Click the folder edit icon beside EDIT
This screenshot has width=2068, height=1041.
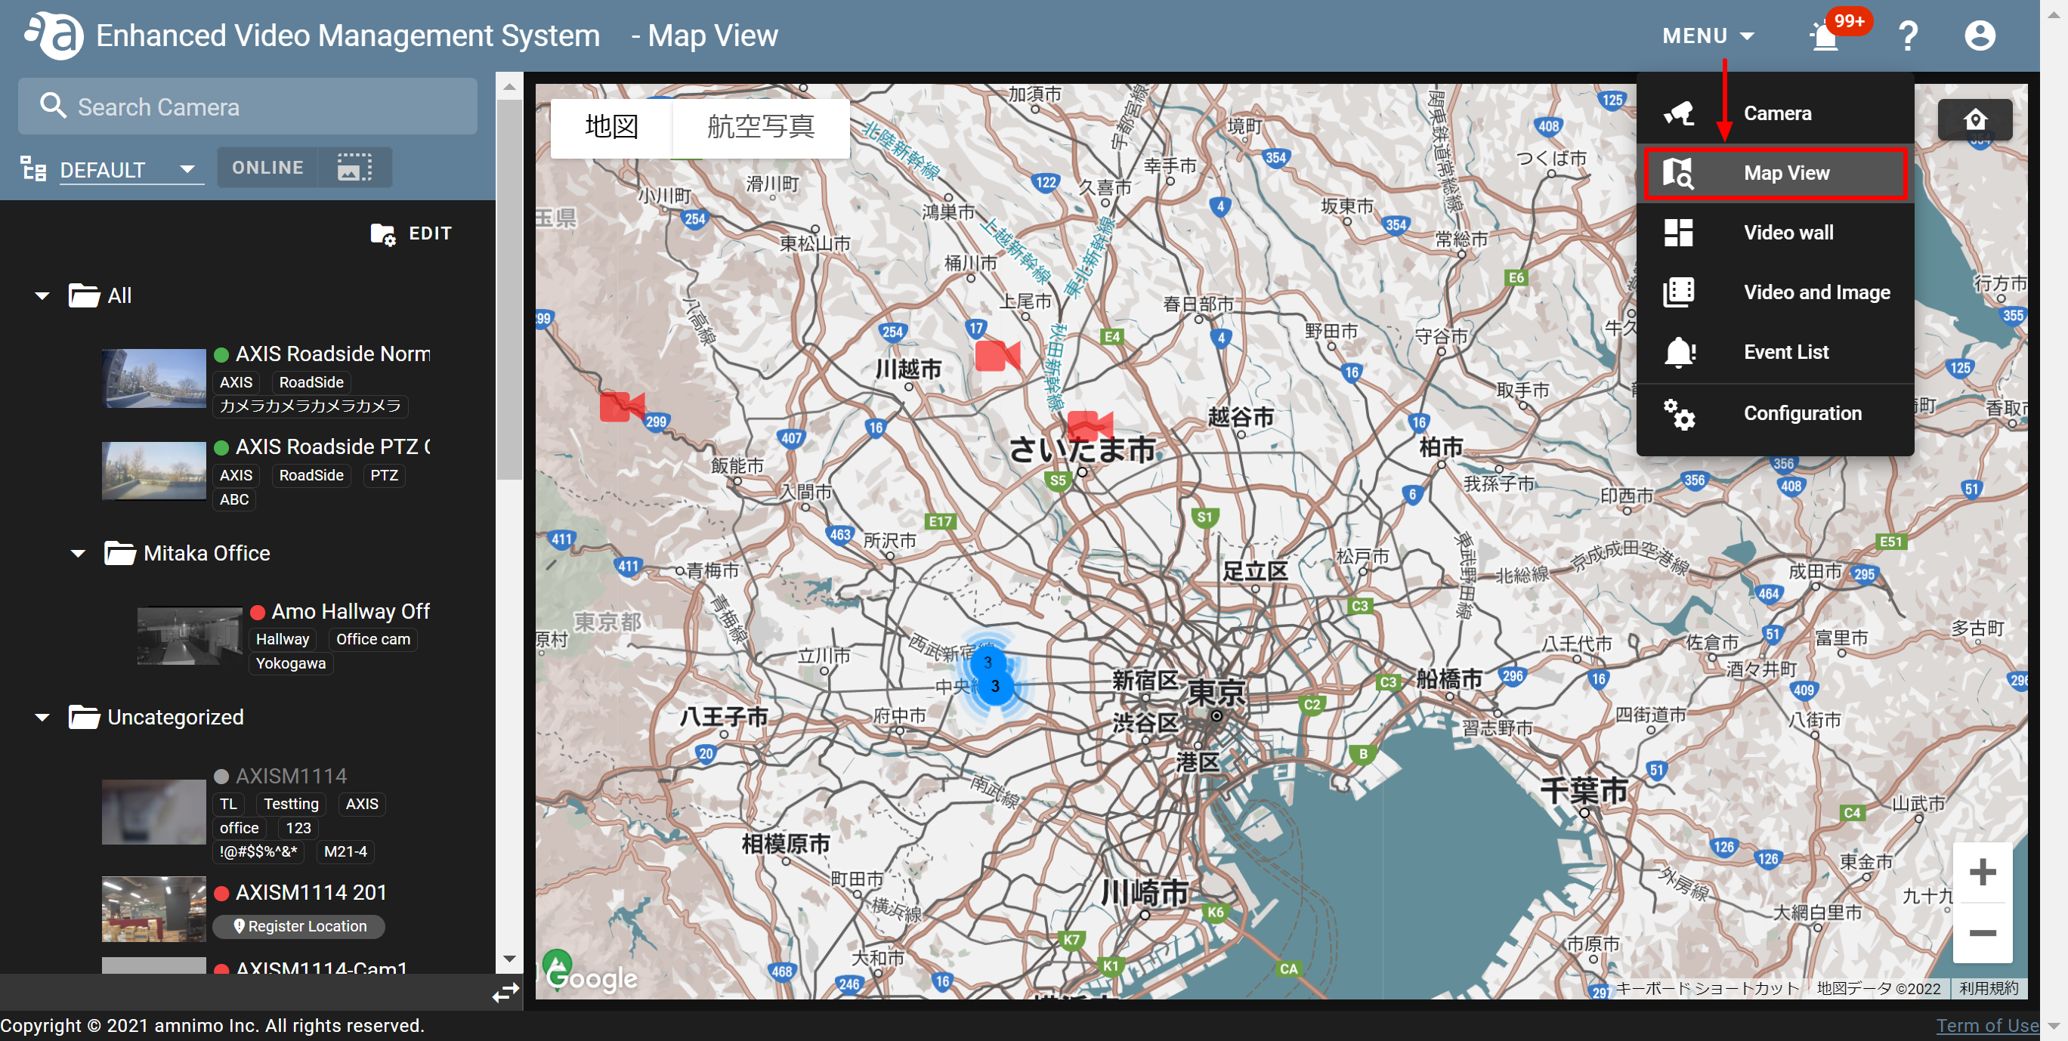[x=383, y=234]
